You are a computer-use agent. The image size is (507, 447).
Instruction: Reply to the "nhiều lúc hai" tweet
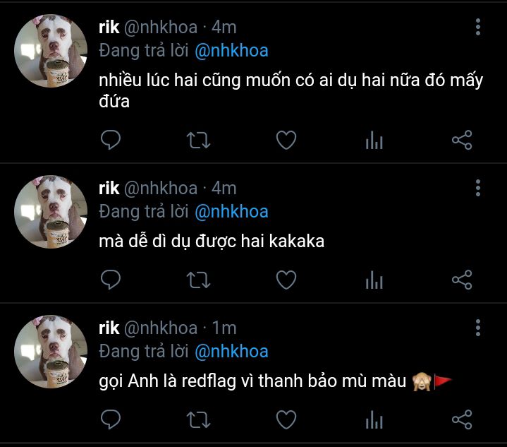[x=111, y=140]
